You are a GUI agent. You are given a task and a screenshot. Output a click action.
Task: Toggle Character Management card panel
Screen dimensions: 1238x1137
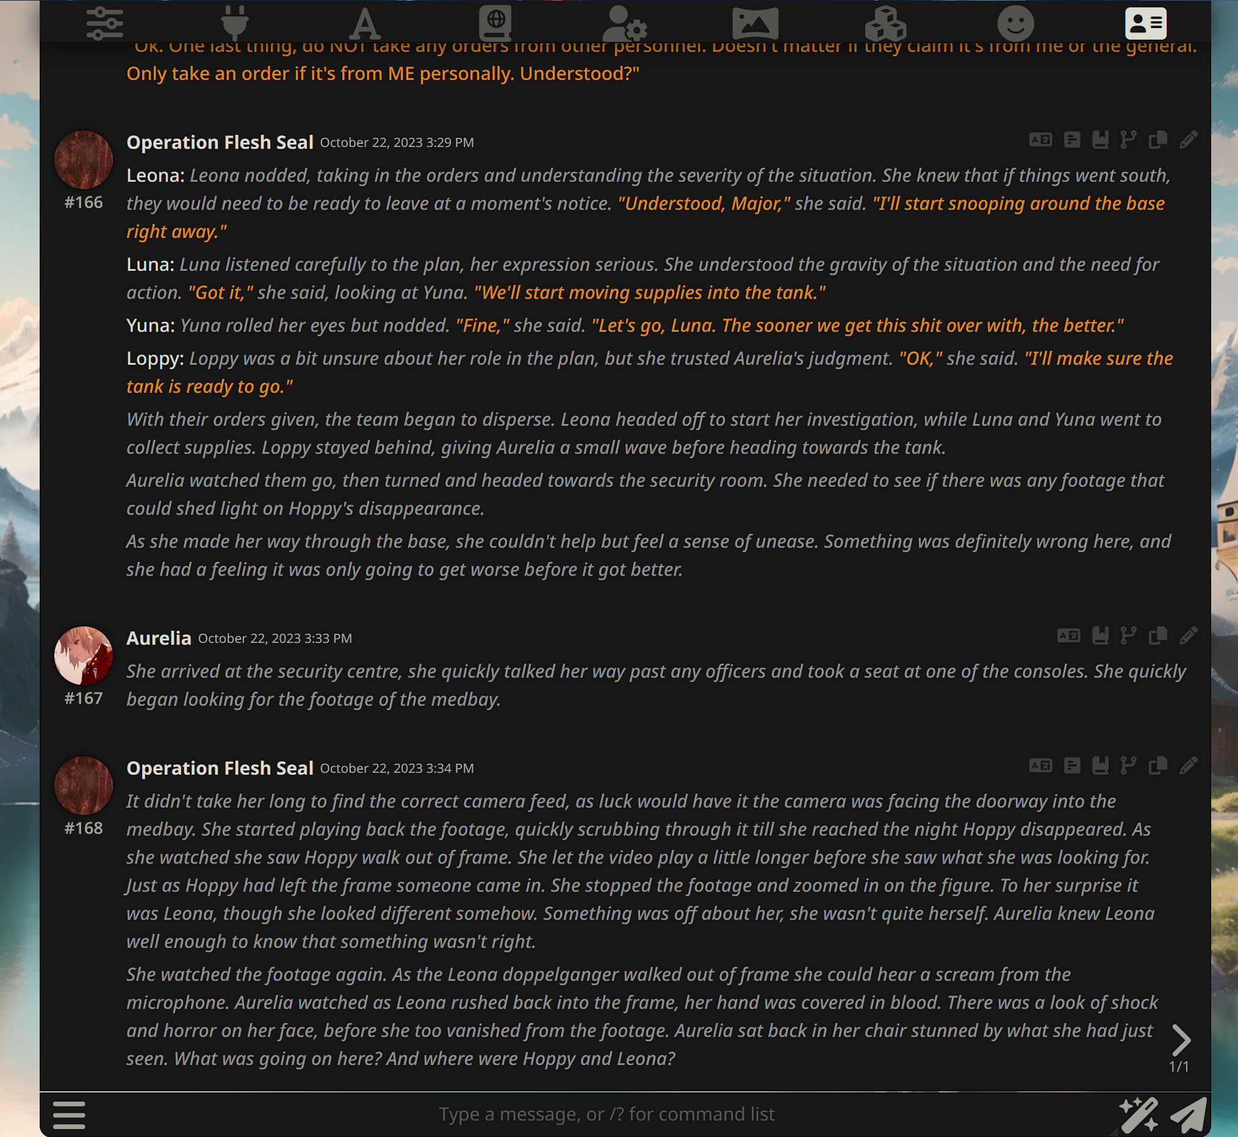[x=1145, y=23]
